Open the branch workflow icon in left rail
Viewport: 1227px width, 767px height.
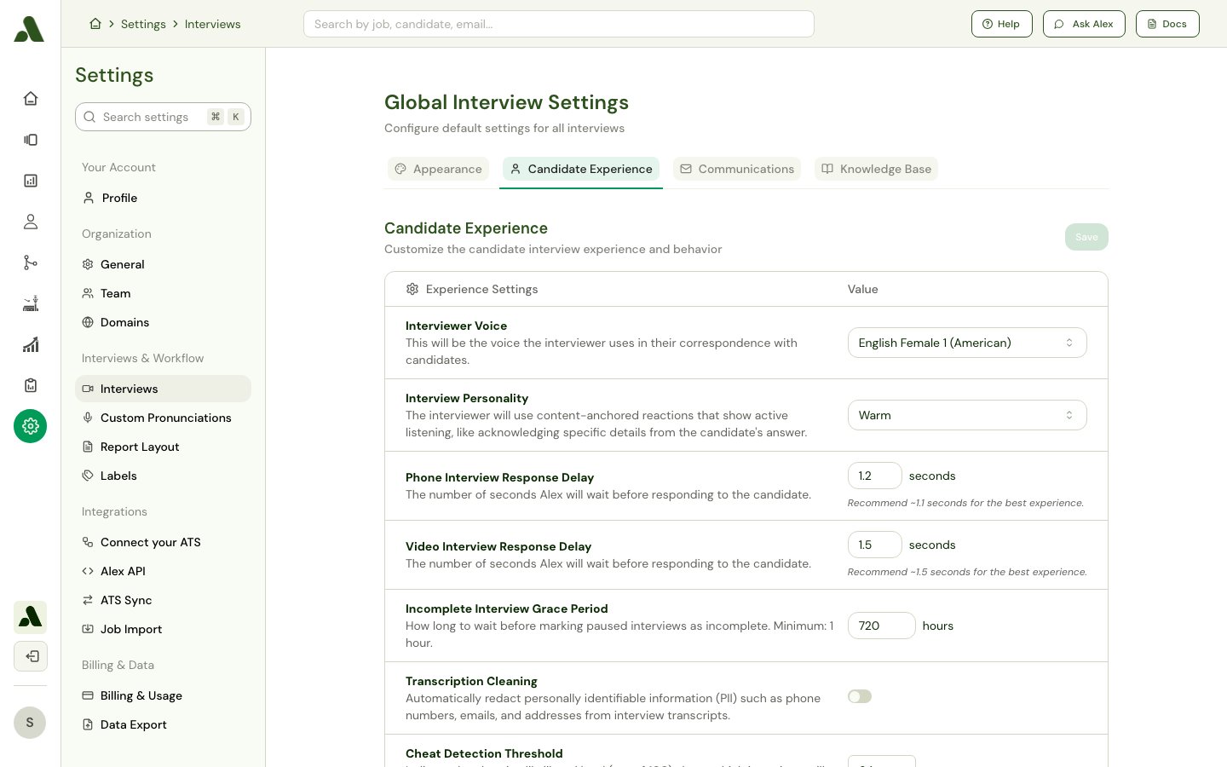pyautogui.click(x=31, y=262)
